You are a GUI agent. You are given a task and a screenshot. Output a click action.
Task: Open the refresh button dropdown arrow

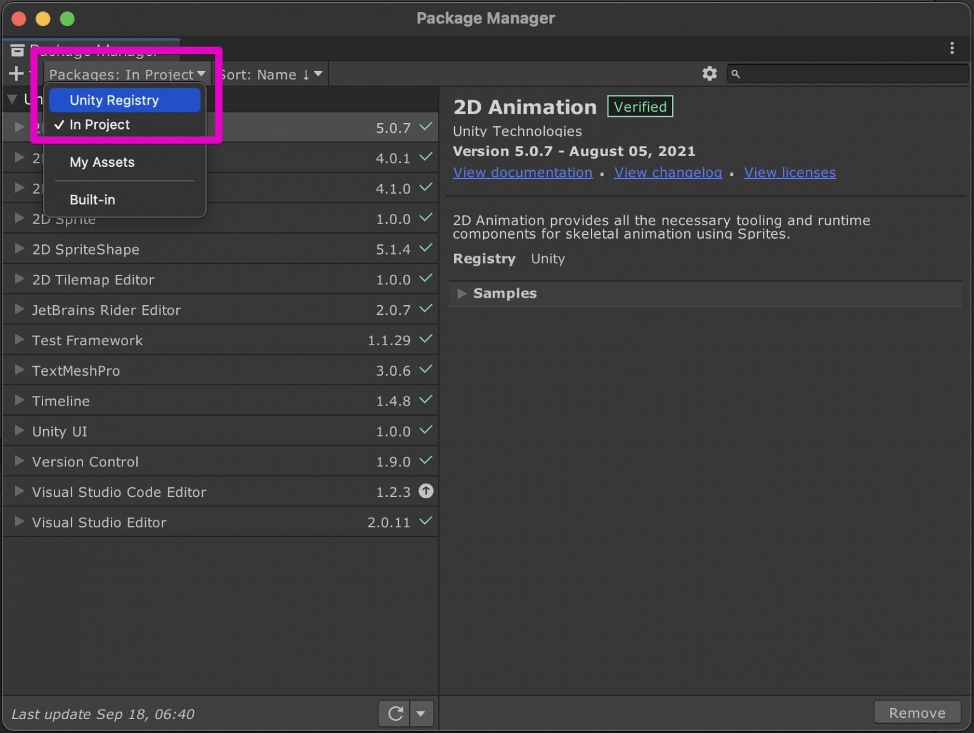click(x=422, y=713)
